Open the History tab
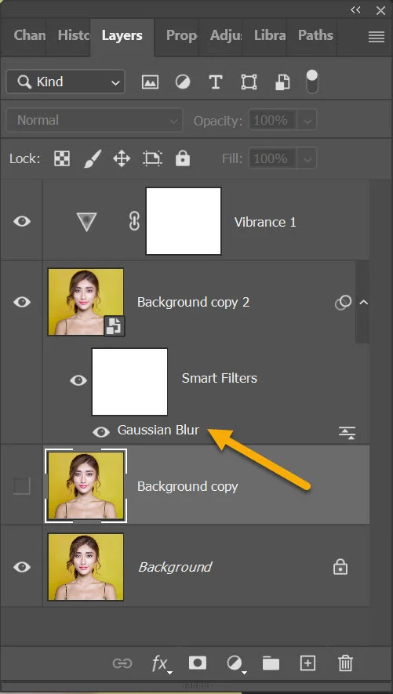This screenshot has height=694, width=393. 74,35
